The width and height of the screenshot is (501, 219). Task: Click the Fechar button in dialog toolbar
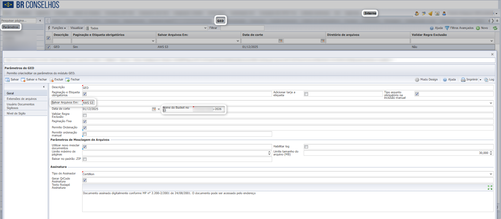[72, 80]
